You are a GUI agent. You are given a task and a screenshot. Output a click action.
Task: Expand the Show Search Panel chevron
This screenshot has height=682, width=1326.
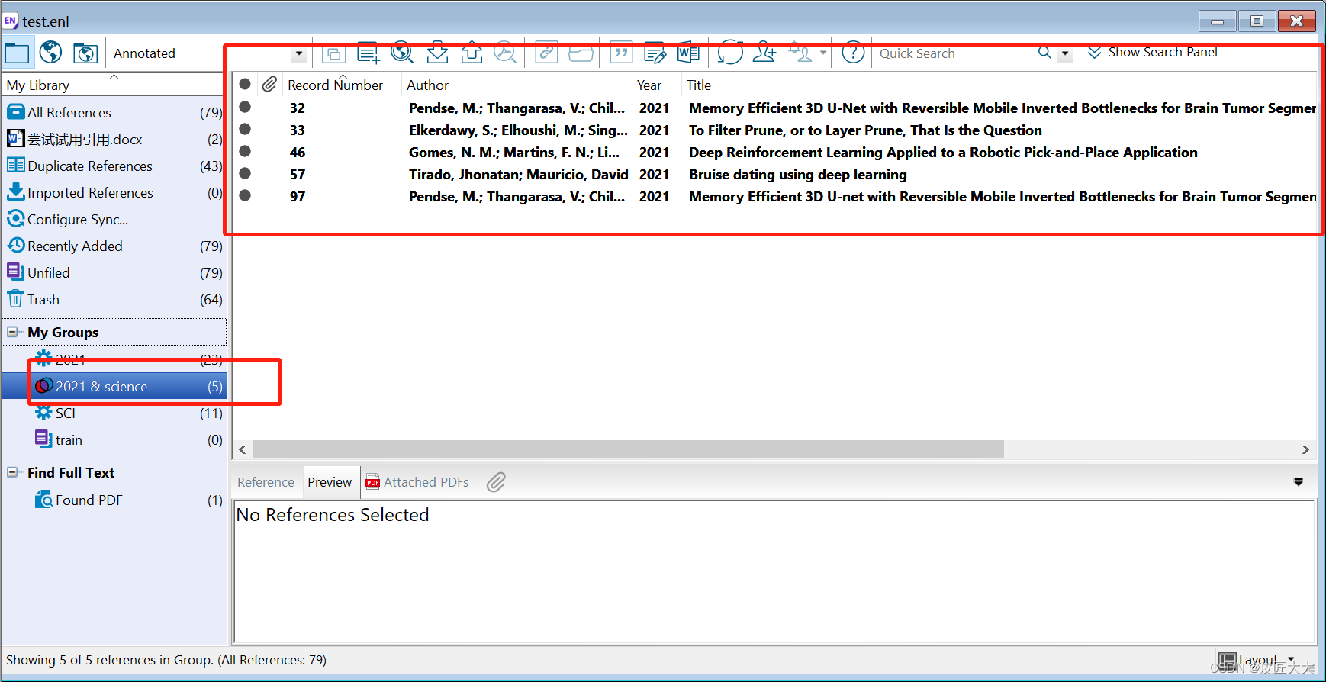coord(1094,53)
